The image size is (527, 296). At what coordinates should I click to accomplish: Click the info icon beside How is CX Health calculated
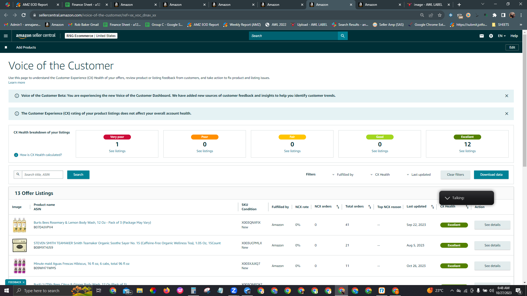click(16, 155)
